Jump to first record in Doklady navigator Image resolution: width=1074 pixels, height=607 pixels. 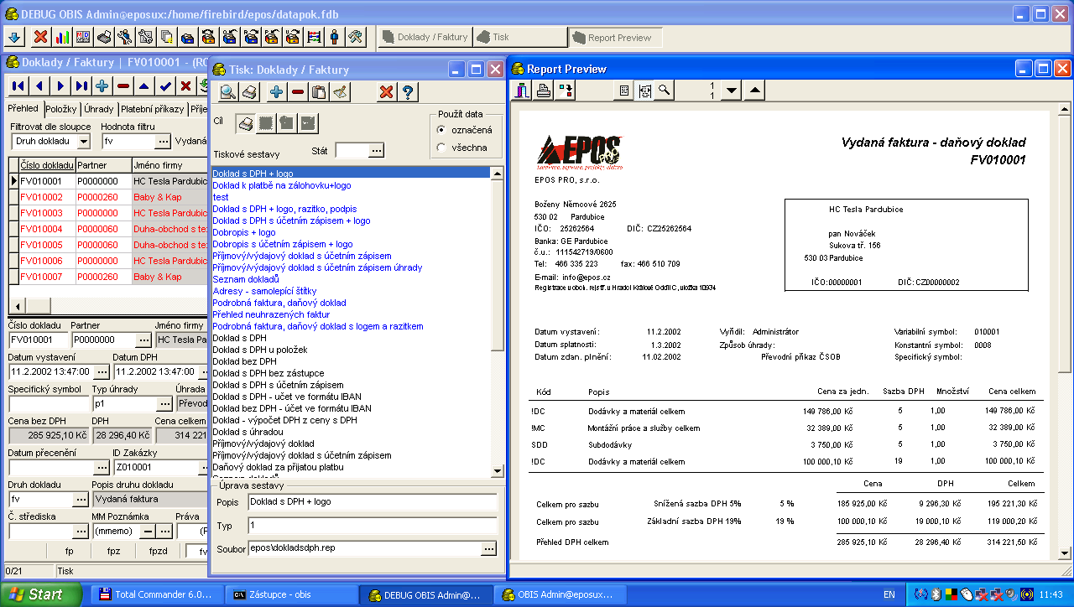coord(18,86)
